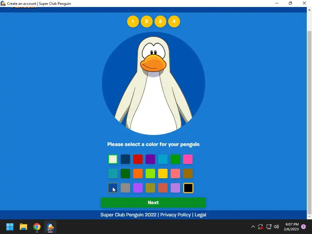Pick the black penguin color swatch
312x234 pixels.
tap(188, 188)
